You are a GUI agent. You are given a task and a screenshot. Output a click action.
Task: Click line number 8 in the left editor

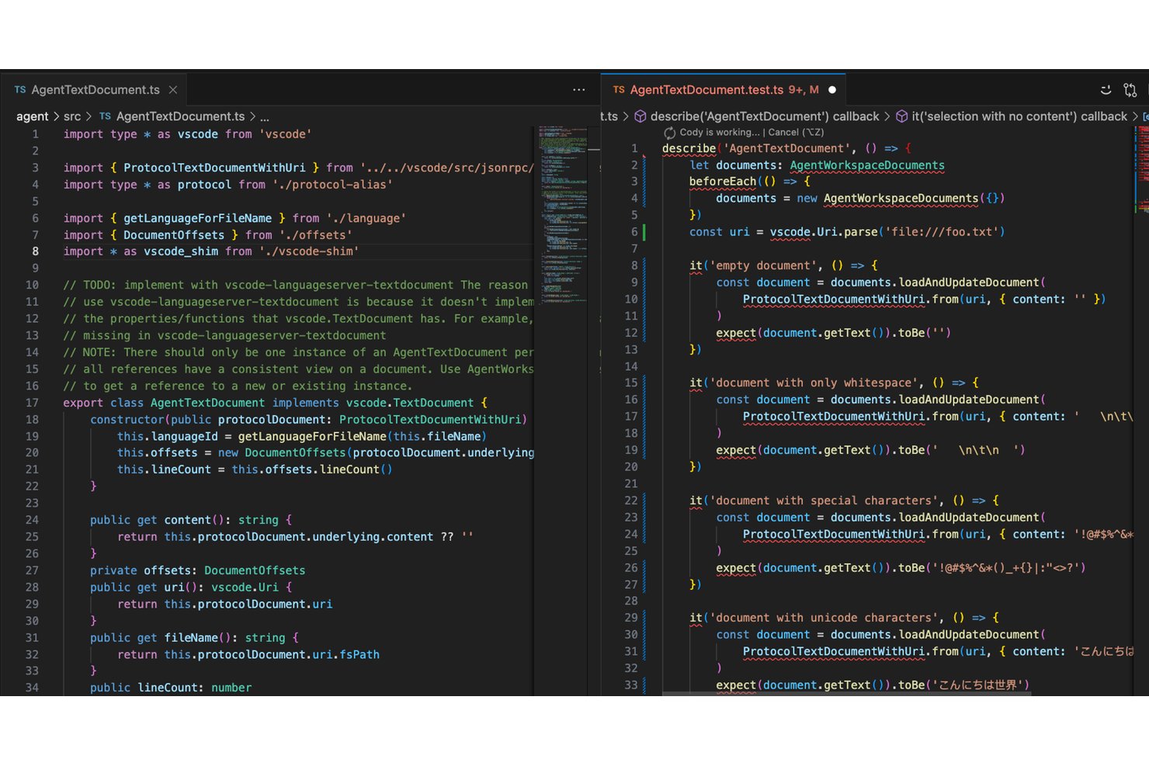tap(36, 251)
